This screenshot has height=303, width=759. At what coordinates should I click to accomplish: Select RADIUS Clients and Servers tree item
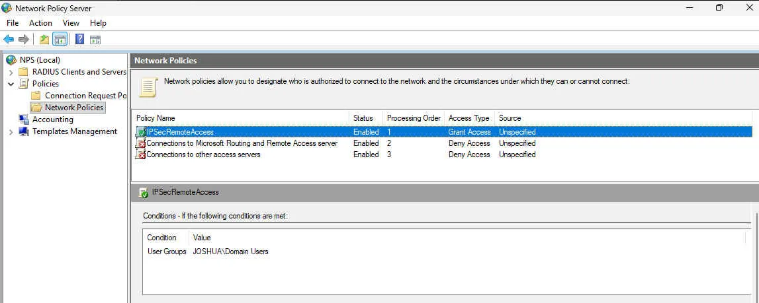79,72
